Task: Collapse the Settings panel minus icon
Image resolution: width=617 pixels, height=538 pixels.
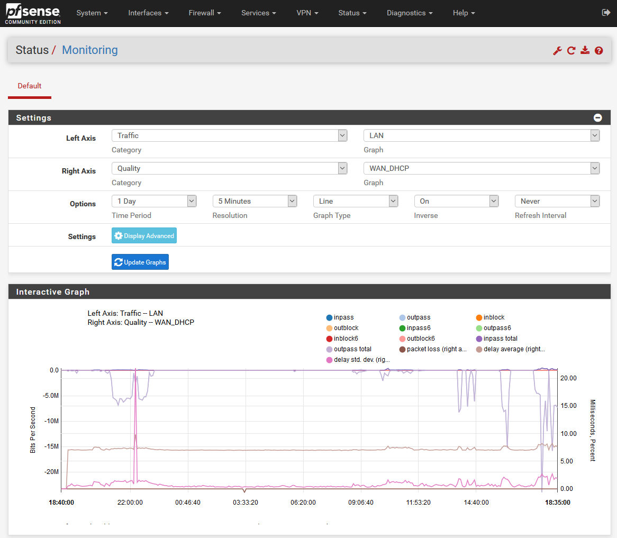Action: point(598,118)
